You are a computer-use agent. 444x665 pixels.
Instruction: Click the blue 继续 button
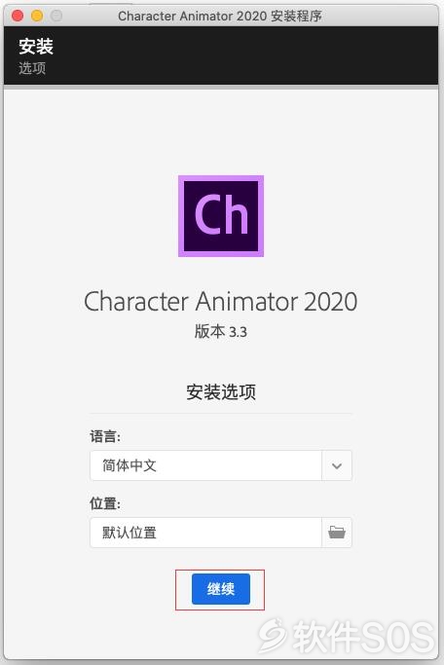coord(220,589)
